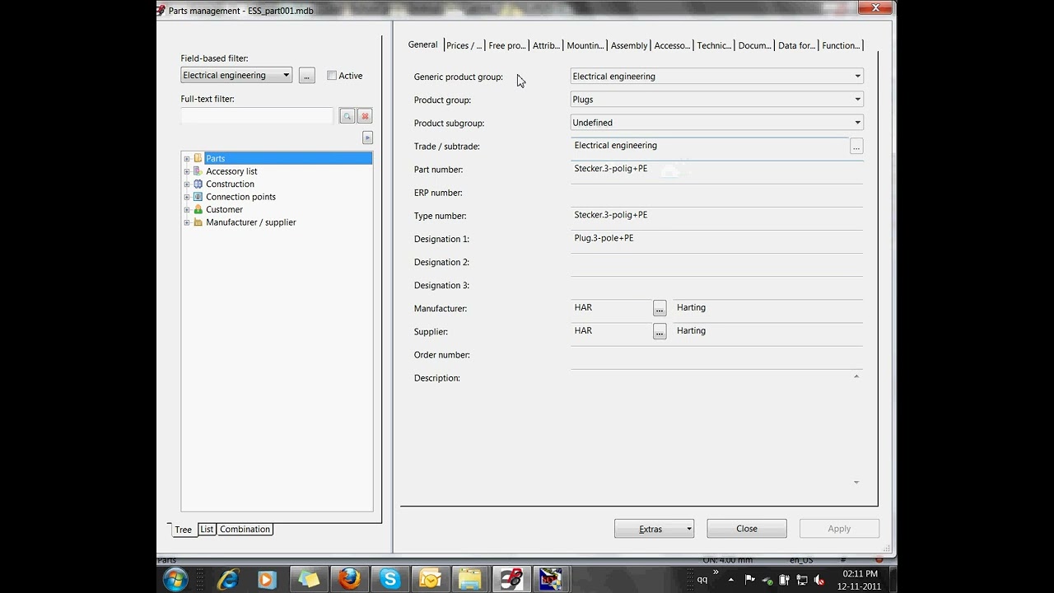Open the Mounting data tab

click(x=585, y=45)
